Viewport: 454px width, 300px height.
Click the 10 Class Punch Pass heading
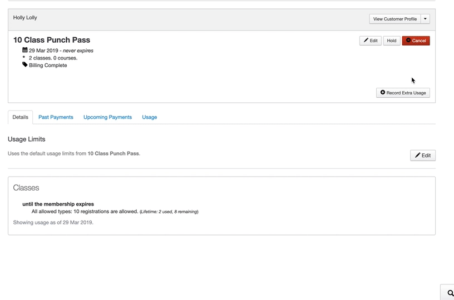(x=51, y=40)
